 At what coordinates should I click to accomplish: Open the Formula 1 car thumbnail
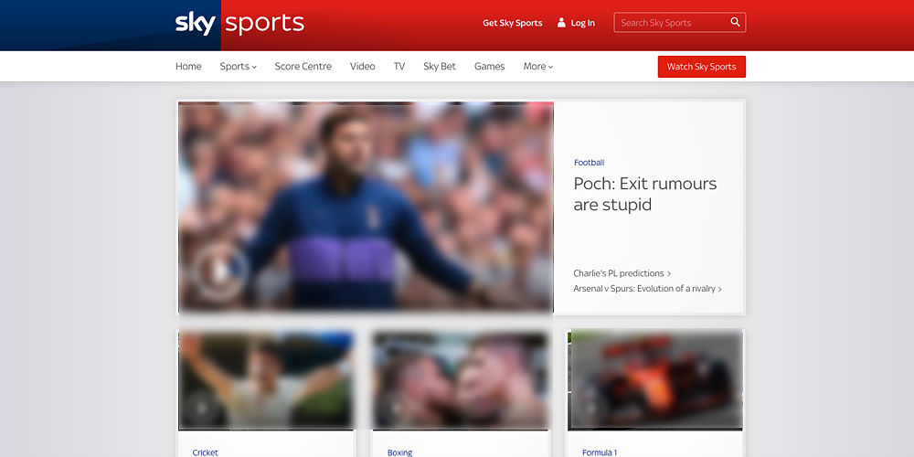pyautogui.click(x=655, y=380)
